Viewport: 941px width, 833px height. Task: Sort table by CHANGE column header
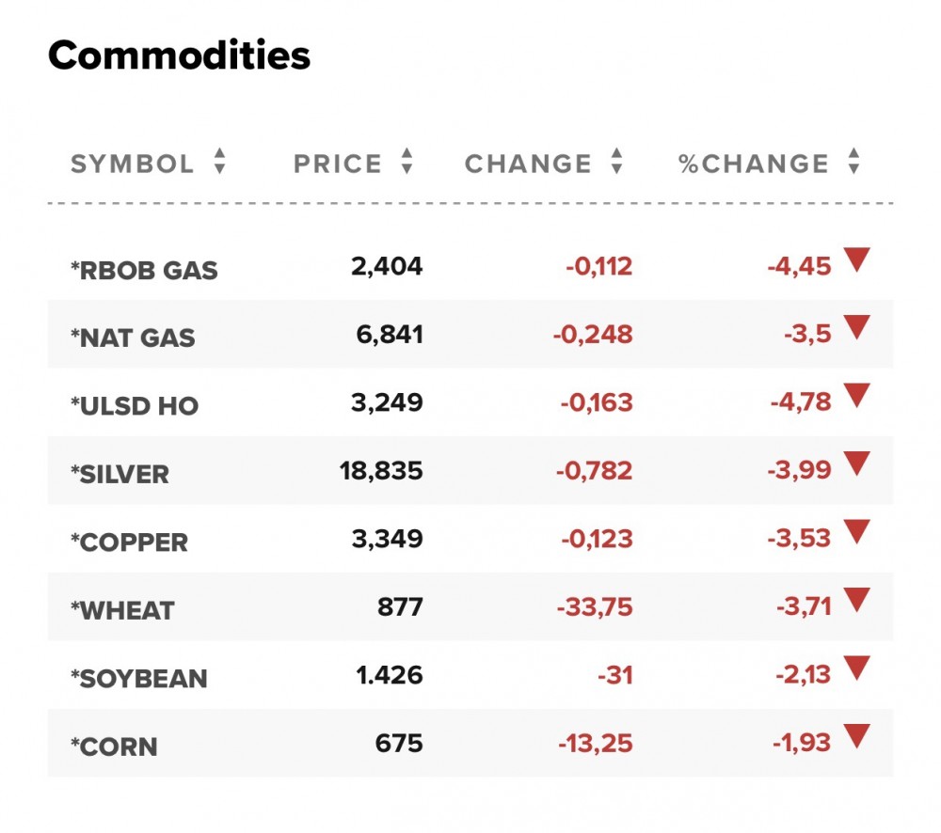pos(528,164)
